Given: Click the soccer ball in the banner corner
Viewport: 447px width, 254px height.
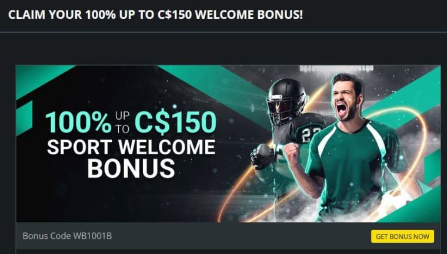Looking at the screenshot, I should point(396,204).
